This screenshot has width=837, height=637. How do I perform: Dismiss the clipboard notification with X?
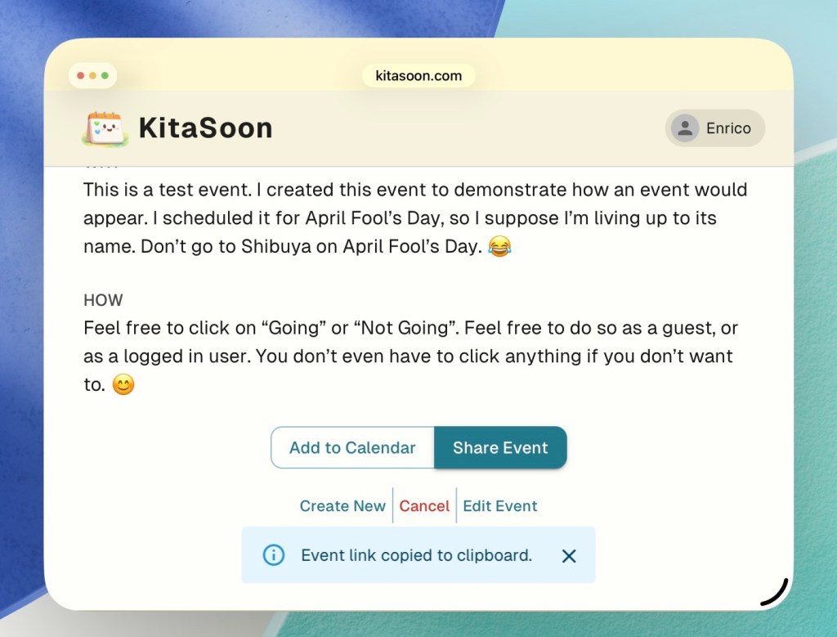(569, 556)
